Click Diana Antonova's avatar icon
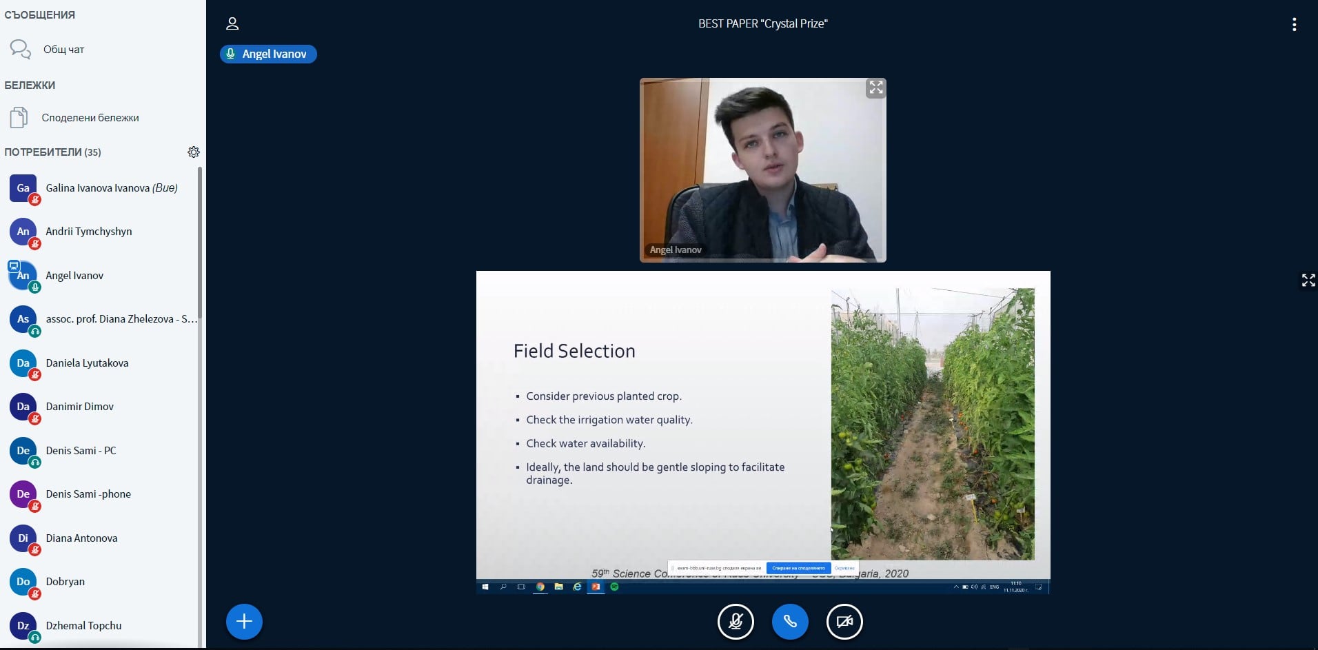 pos(23,538)
